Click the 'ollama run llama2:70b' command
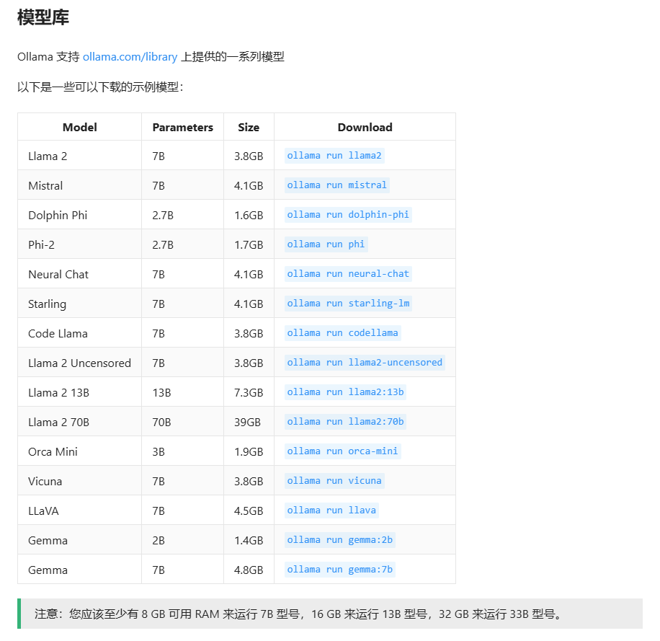 (x=346, y=422)
